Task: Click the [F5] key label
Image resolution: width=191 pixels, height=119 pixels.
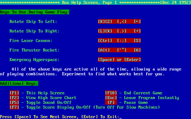Action: click(14, 102)
